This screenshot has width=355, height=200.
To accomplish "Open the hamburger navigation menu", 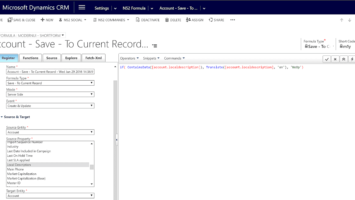I will pyautogui.click(x=82, y=7).
